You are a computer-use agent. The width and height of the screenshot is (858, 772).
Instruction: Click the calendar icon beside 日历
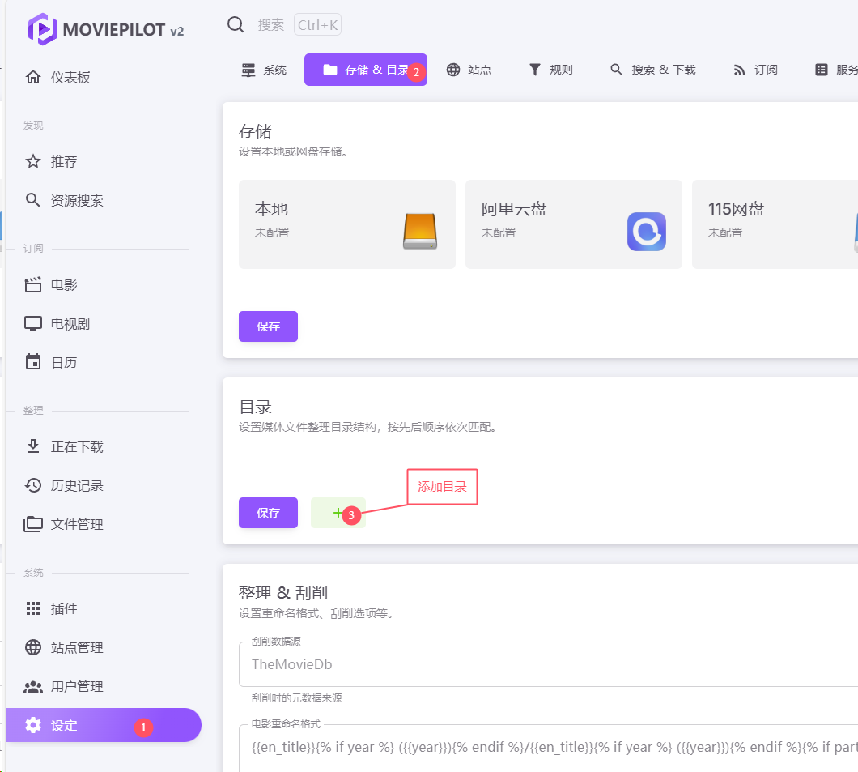pyautogui.click(x=33, y=362)
